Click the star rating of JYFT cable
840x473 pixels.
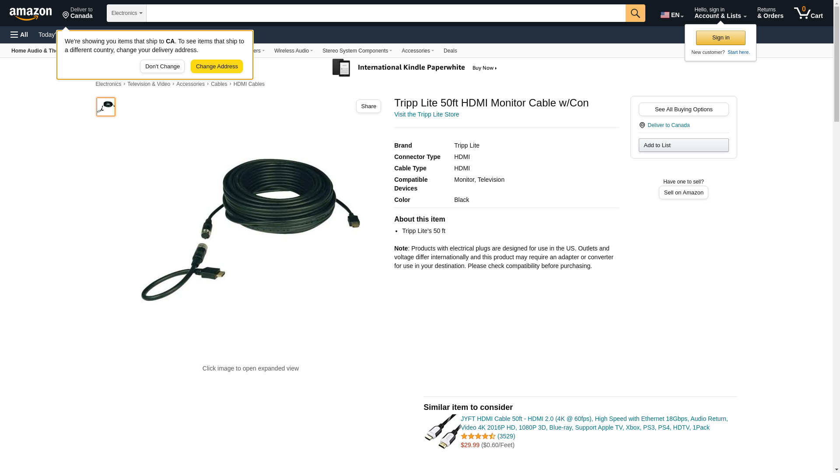[x=478, y=436]
